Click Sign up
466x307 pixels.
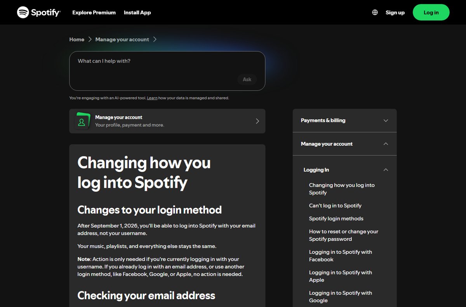click(395, 12)
